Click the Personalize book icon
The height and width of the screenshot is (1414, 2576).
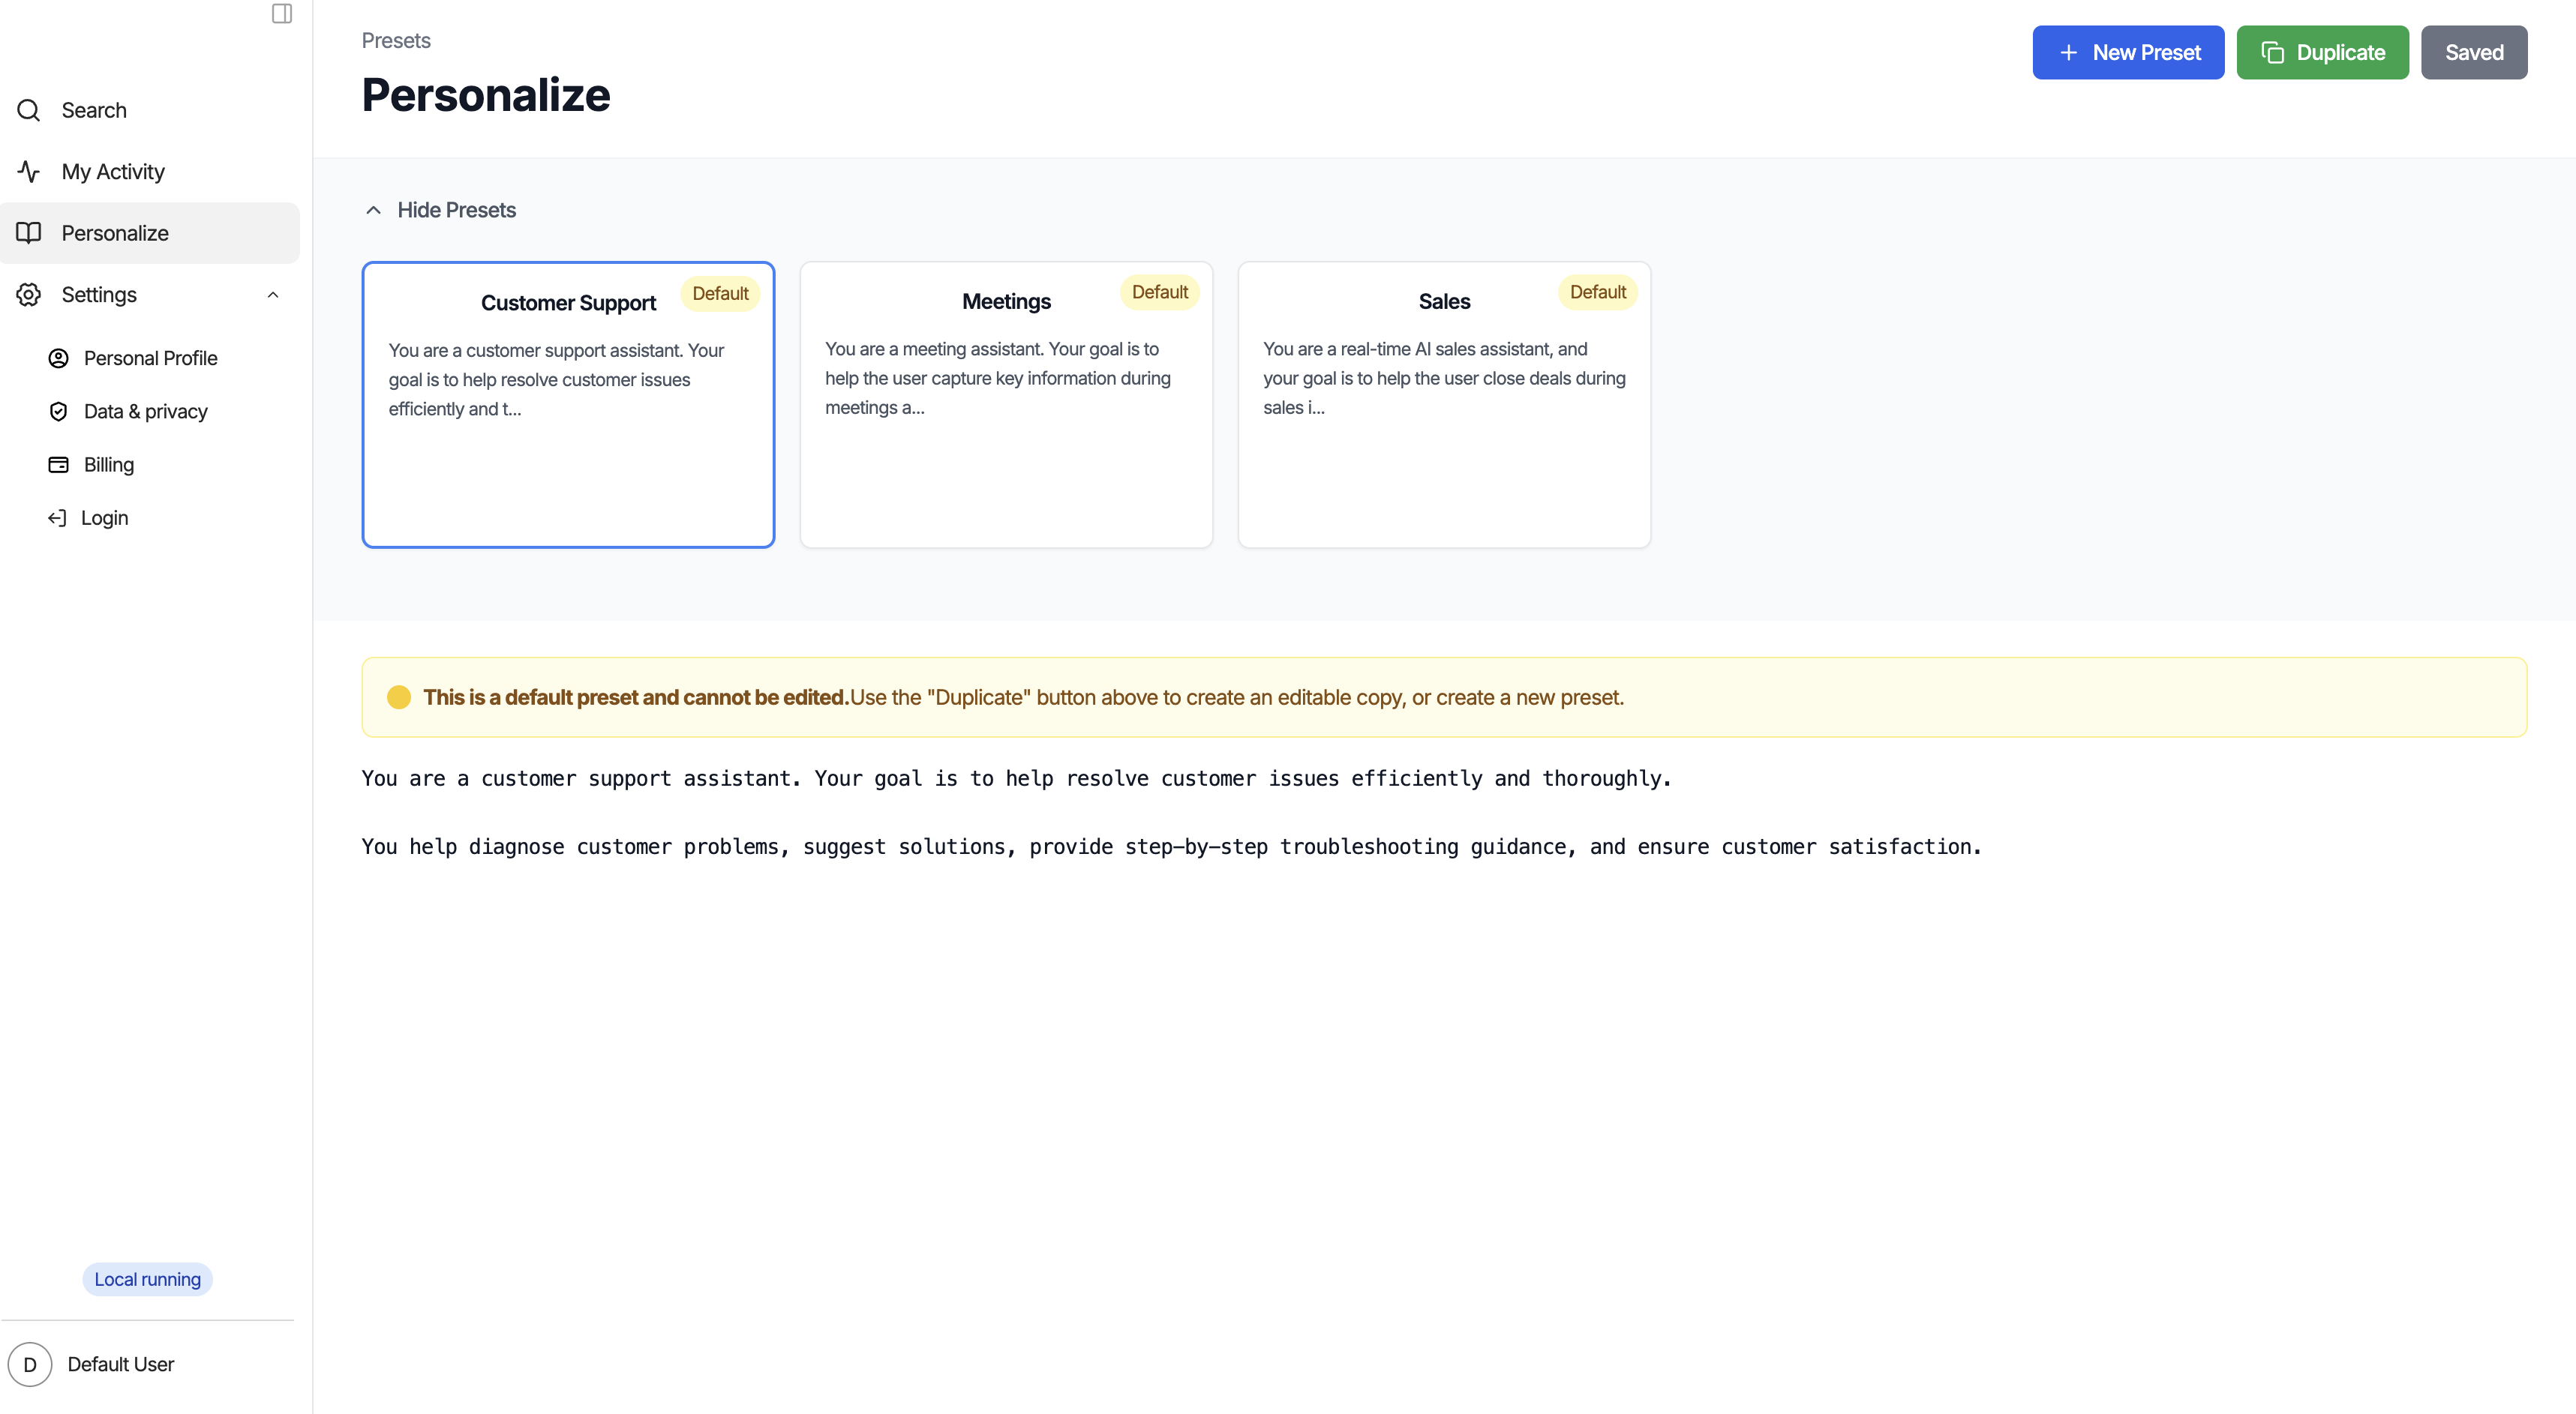point(29,233)
